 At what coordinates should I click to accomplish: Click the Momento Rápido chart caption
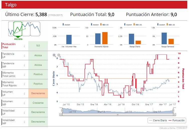102,47
